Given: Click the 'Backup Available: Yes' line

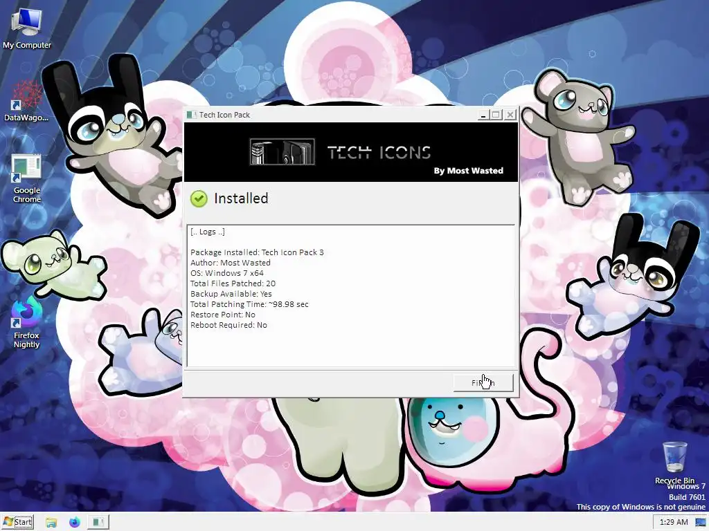Looking at the screenshot, I should 231,294.
